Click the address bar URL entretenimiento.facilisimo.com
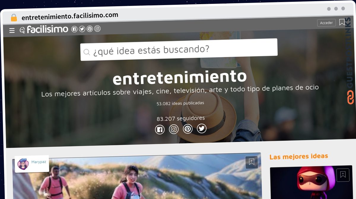The width and height of the screenshot is (356, 199). [70, 16]
